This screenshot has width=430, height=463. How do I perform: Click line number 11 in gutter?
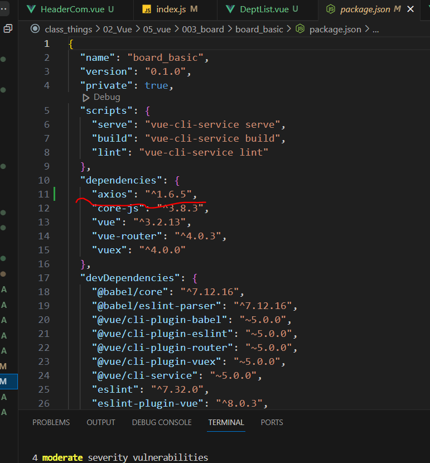[44, 194]
